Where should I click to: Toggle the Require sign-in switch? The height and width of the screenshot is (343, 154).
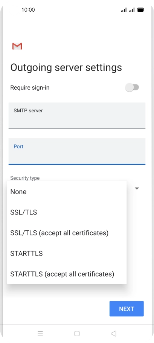click(x=132, y=87)
